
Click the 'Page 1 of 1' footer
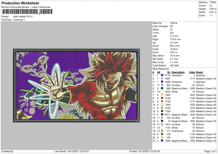[x=210, y=151]
